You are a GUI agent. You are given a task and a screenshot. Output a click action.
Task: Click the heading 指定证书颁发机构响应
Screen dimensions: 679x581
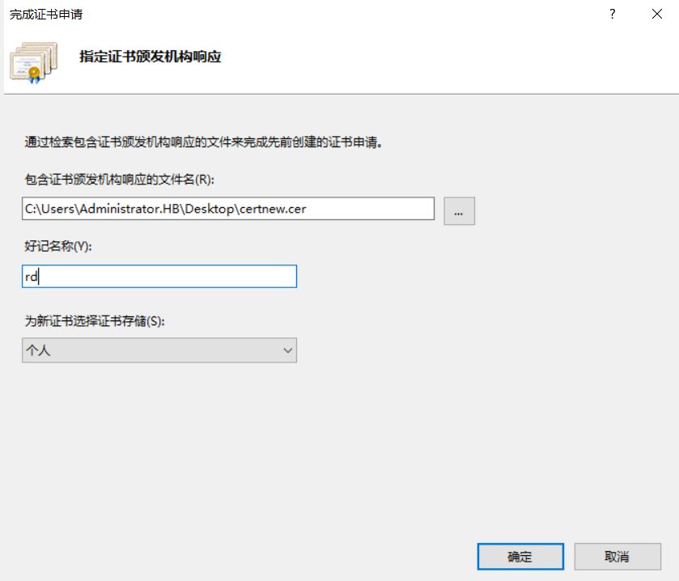pos(151,57)
